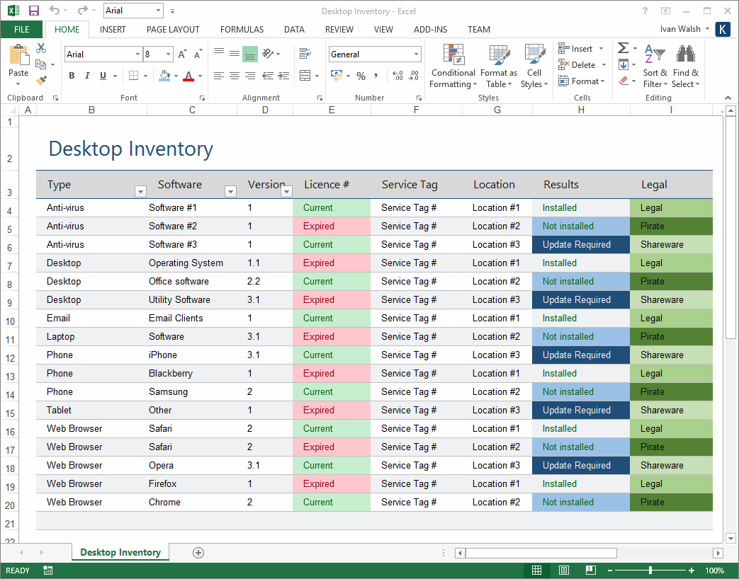Toggle bold formatting
Screen dimensions: 739x579
pos(74,75)
